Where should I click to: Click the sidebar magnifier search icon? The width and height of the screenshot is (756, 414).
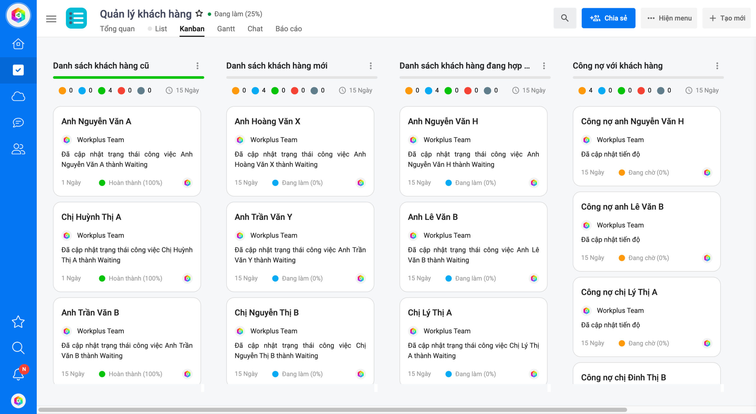pyautogui.click(x=18, y=348)
